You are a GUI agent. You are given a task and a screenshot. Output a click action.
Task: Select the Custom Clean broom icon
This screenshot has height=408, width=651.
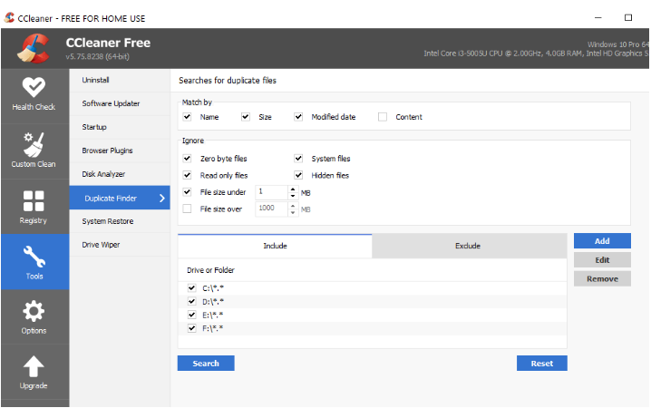[34, 143]
